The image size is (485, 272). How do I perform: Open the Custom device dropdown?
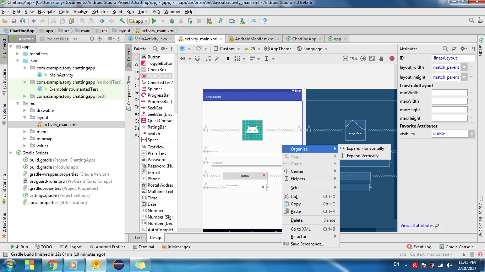227,49
